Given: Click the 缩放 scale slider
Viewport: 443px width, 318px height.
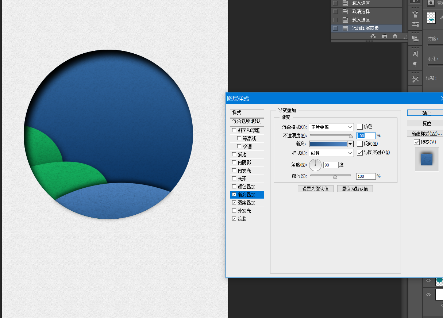Looking at the screenshot, I should 331,176.
